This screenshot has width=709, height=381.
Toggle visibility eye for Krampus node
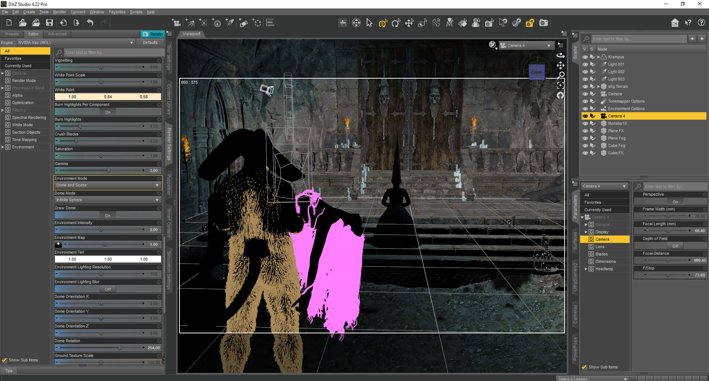click(585, 57)
